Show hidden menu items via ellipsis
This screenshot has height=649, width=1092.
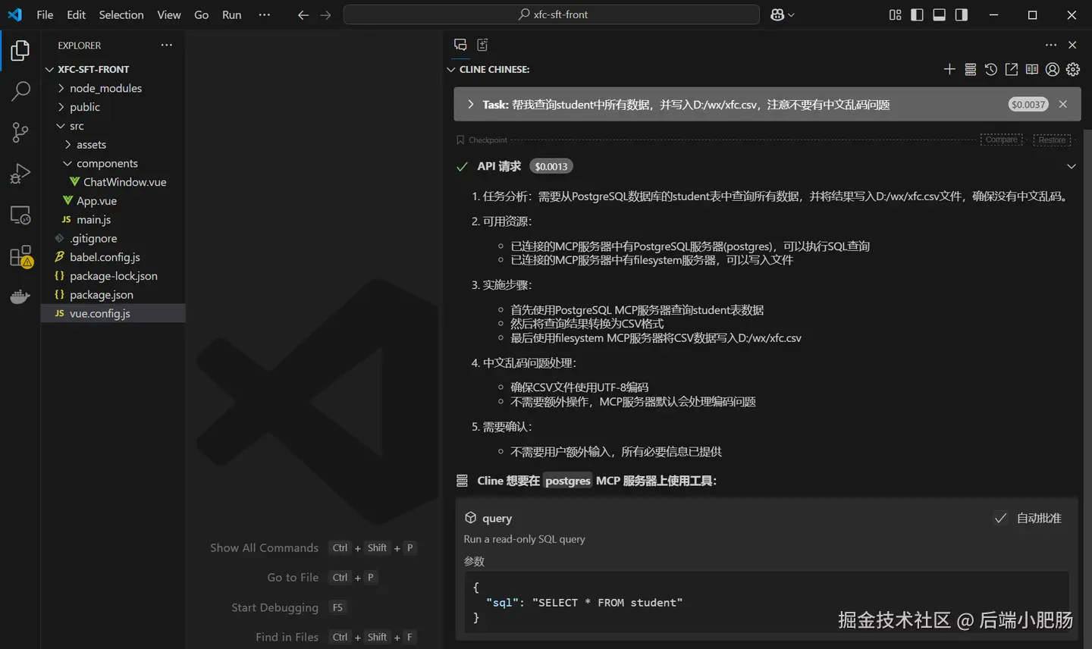[x=264, y=14]
